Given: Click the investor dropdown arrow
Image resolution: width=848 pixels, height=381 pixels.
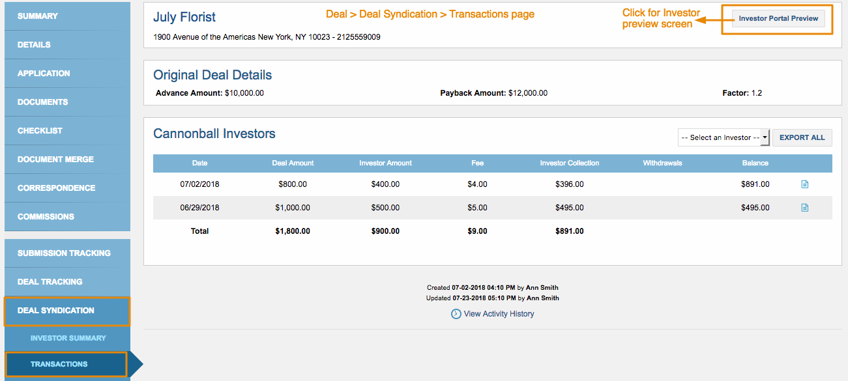Looking at the screenshot, I should pos(765,137).
